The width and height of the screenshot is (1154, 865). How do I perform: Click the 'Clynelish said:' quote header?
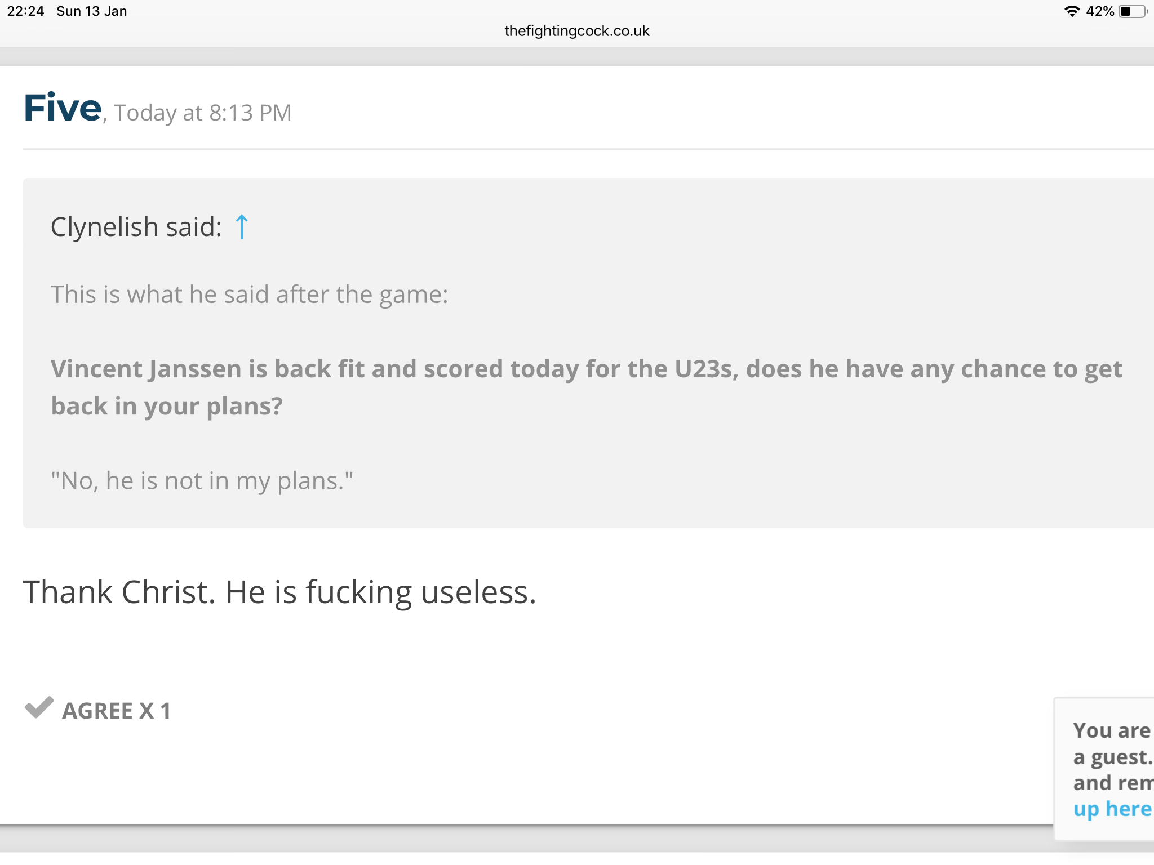(136, 227)
